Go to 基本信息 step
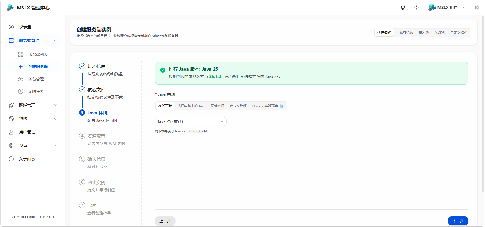This screenshot has height=227, width=485. click(96, 66)
